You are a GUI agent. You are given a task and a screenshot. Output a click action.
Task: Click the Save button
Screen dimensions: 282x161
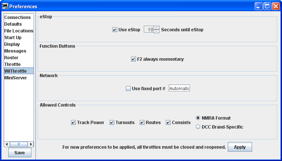point(20,153)
